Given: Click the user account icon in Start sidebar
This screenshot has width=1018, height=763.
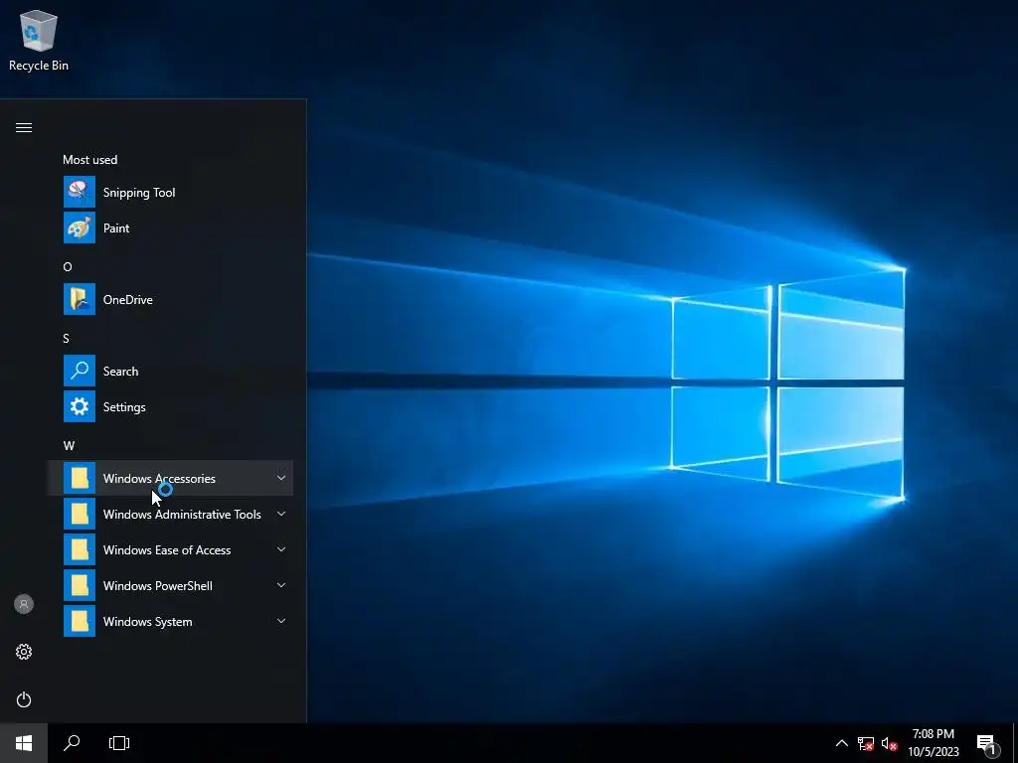Looking at the screenshot, I should click(x=24, y=604).
